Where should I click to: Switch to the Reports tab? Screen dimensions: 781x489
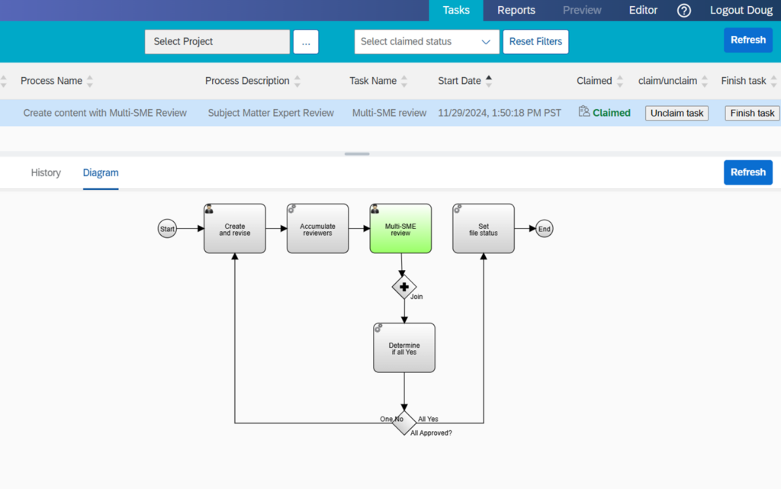coord(516,10)
